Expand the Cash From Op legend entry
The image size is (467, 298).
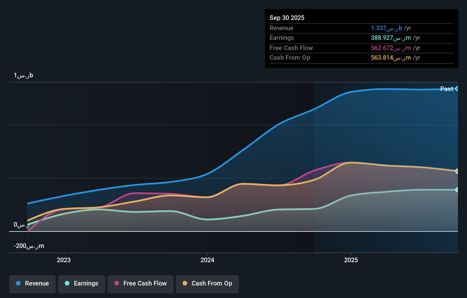click(x=207, y=283)
